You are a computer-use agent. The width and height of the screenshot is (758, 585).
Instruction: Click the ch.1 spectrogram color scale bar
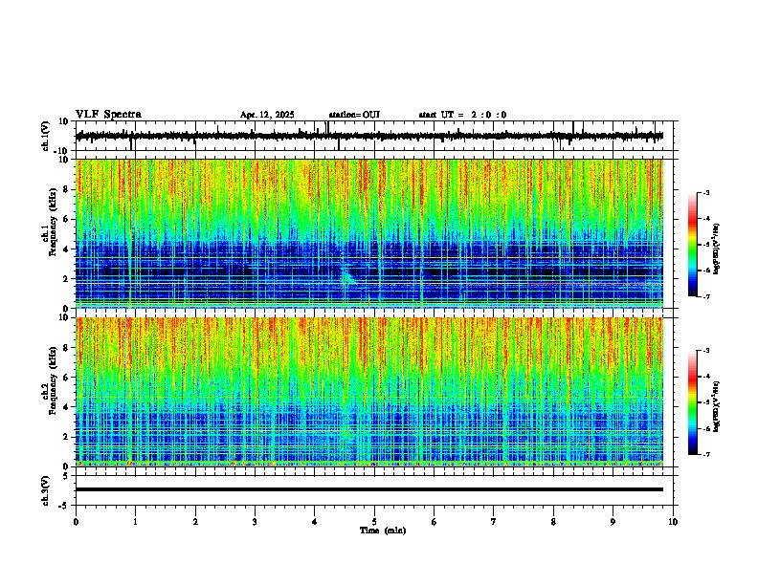693,245
